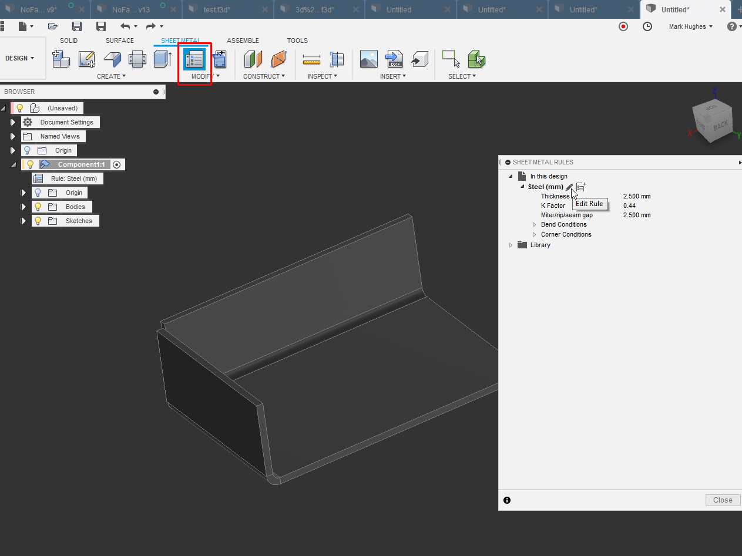Click the ViewCube Back face
The width and height of the screenshot is (742, 556).
(x=720, y=124)
